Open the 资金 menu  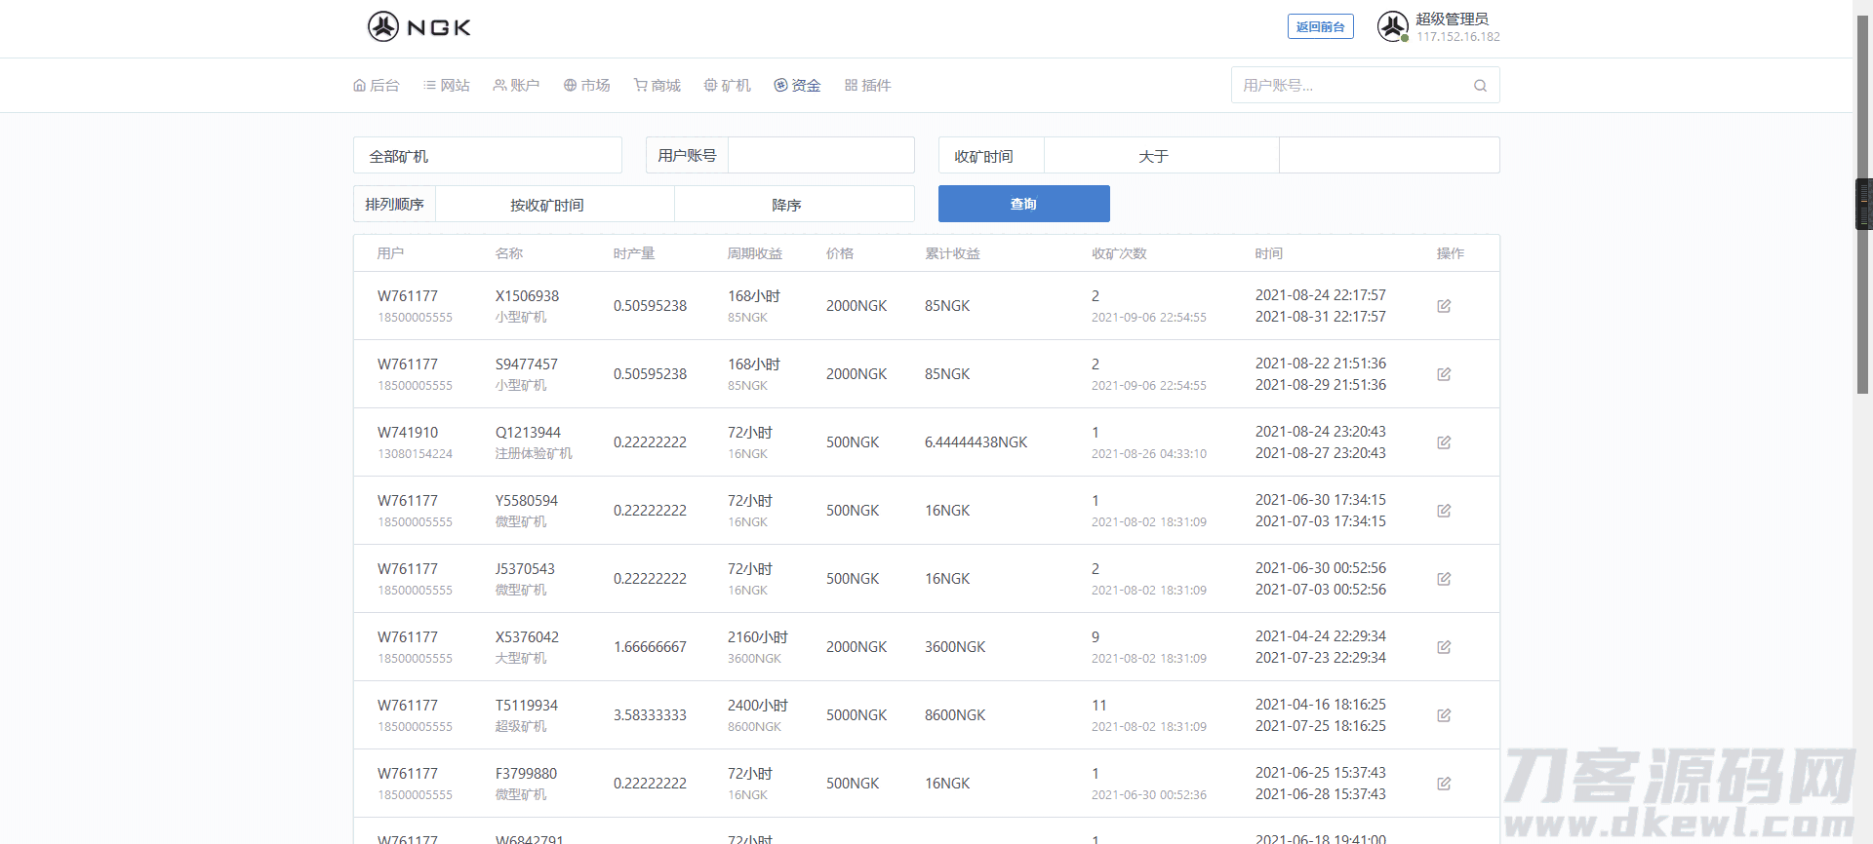click(x=797, y=86)
